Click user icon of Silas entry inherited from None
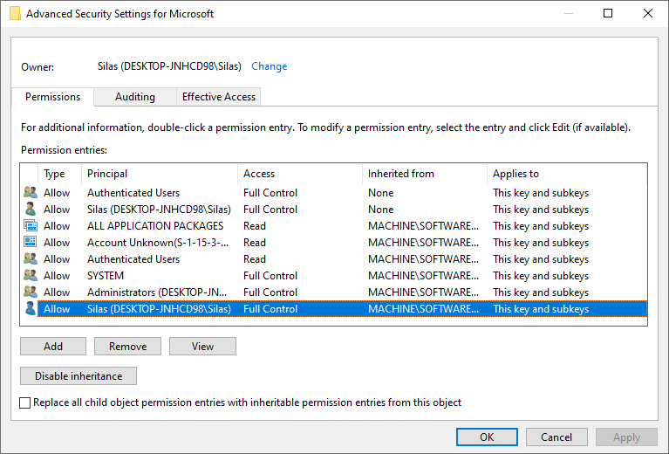The width and height of the screenshot is (669, 454). pos(31,210)
